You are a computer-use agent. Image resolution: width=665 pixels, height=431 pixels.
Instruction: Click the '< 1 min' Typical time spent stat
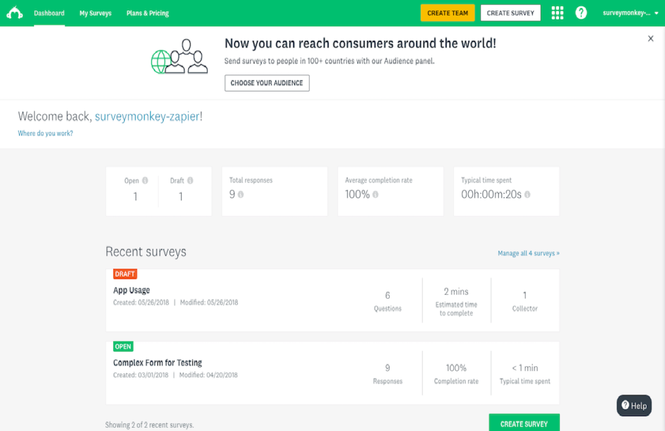point(525,374)
